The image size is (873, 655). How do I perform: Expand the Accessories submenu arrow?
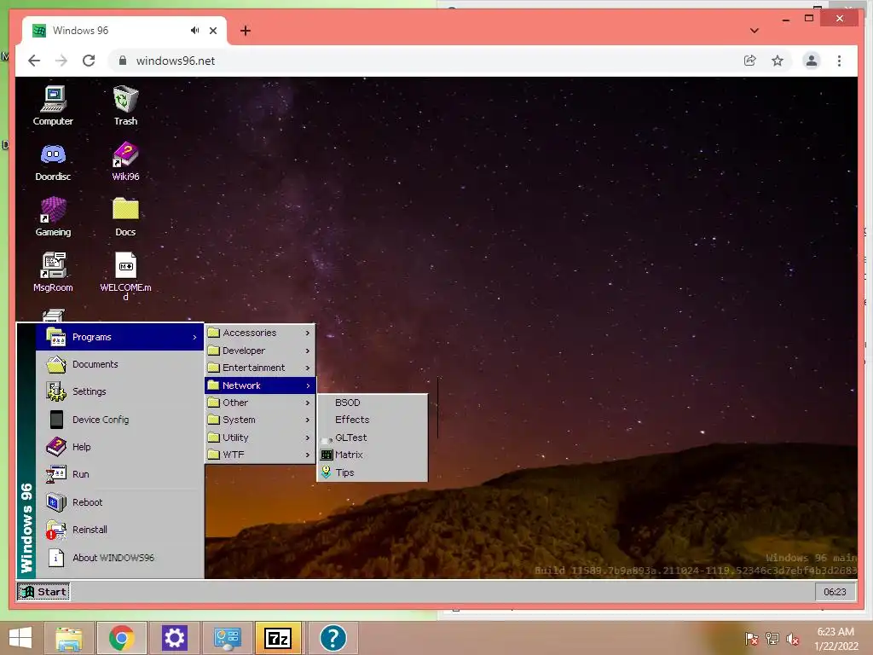[x=307, y=333]
